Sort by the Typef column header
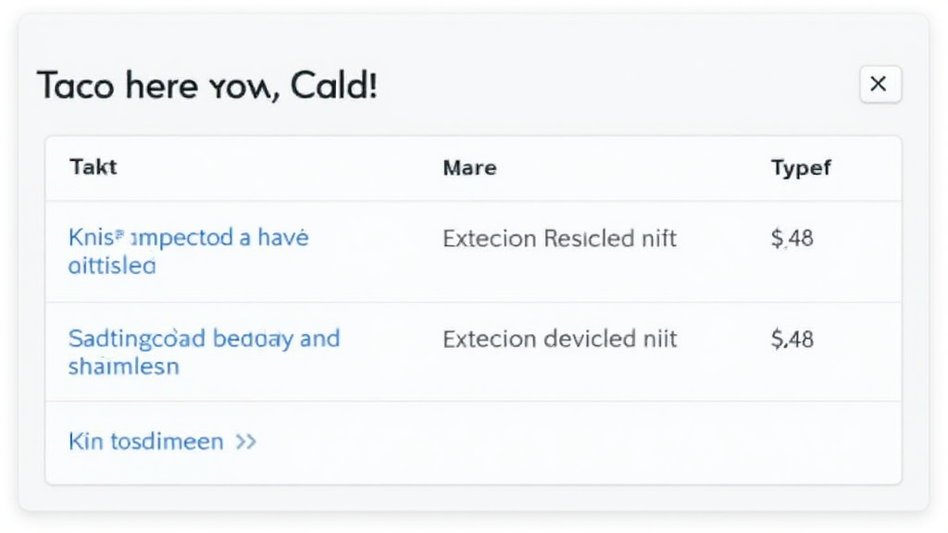The width and height of the screenshot is (948, 533). [801, 167]
